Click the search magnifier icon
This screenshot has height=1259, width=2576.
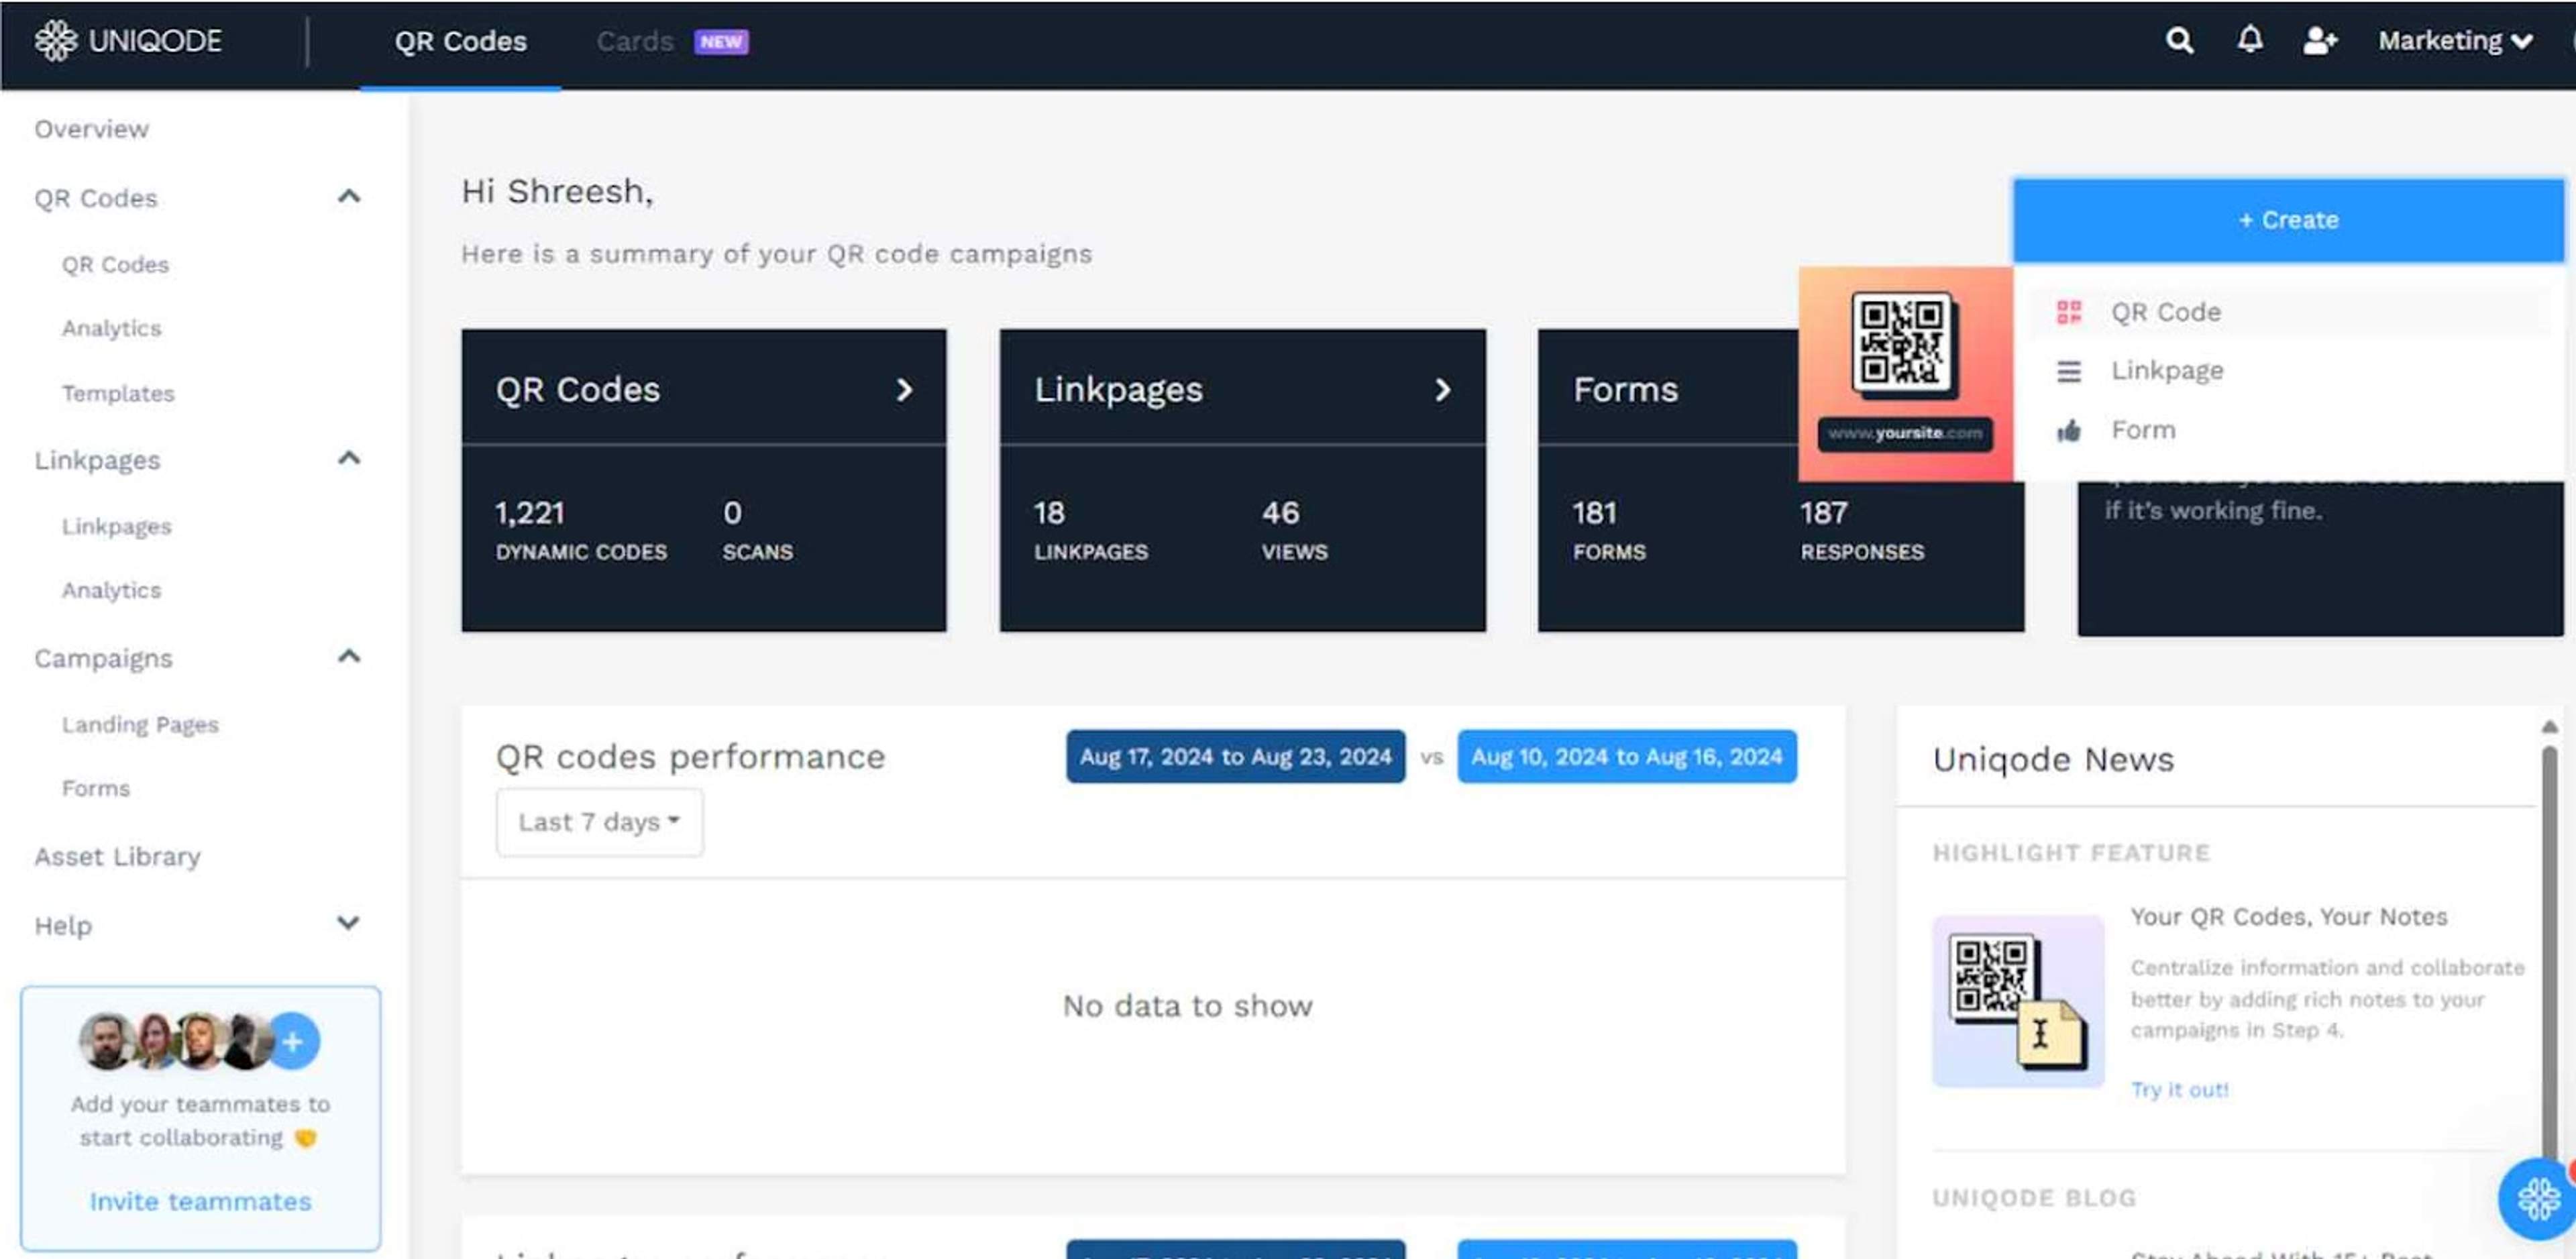click(2179, 41)
